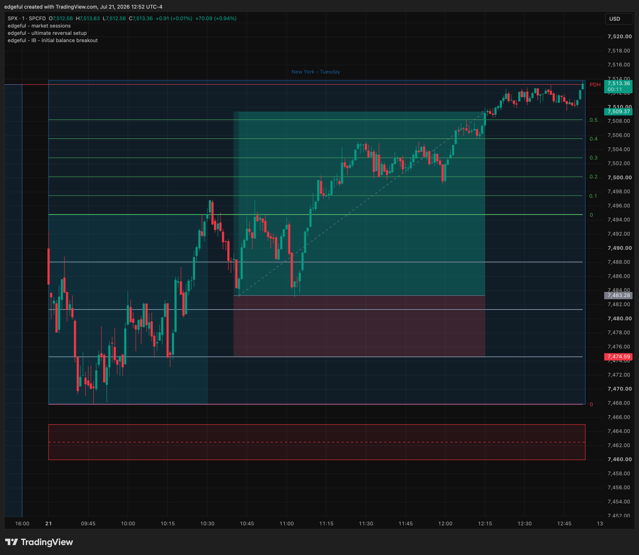Click the 0.1 level label

click(x=593, y=196)
